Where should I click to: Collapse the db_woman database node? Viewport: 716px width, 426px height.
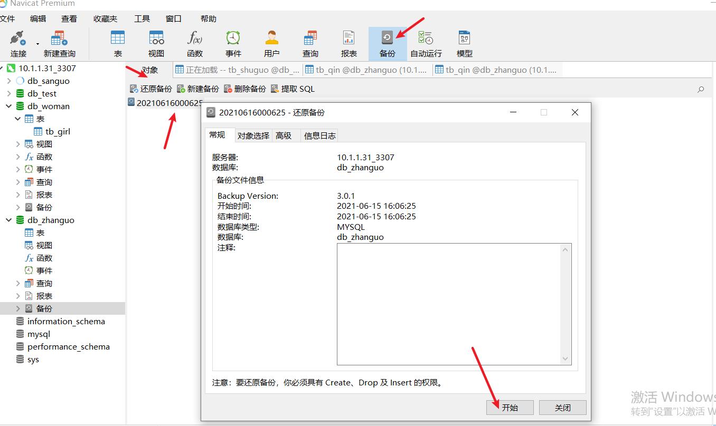click(9, 106)
